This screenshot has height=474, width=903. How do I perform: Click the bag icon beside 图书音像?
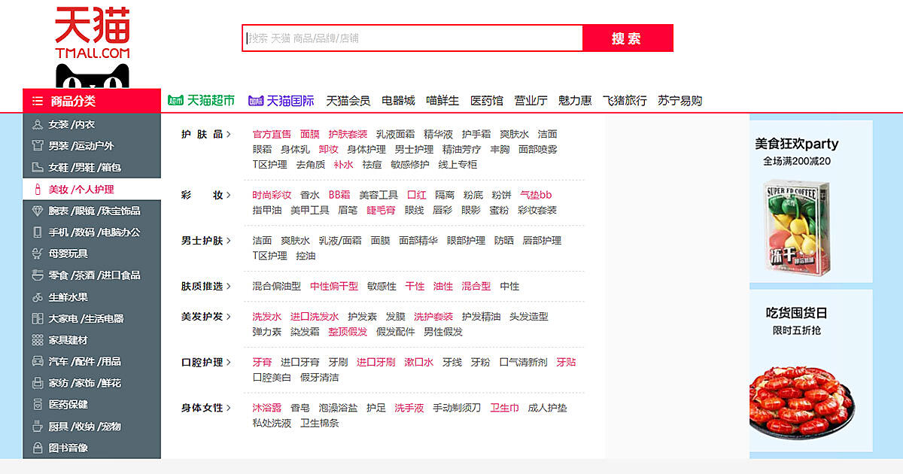coord(37,448)
